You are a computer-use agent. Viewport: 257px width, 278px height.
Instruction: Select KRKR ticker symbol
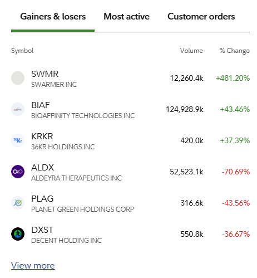(42, 136)
